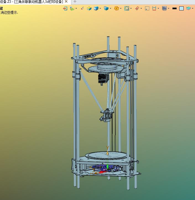Click the green layer filter icon
Screen dimensions: 195x200
pos(72,8)
